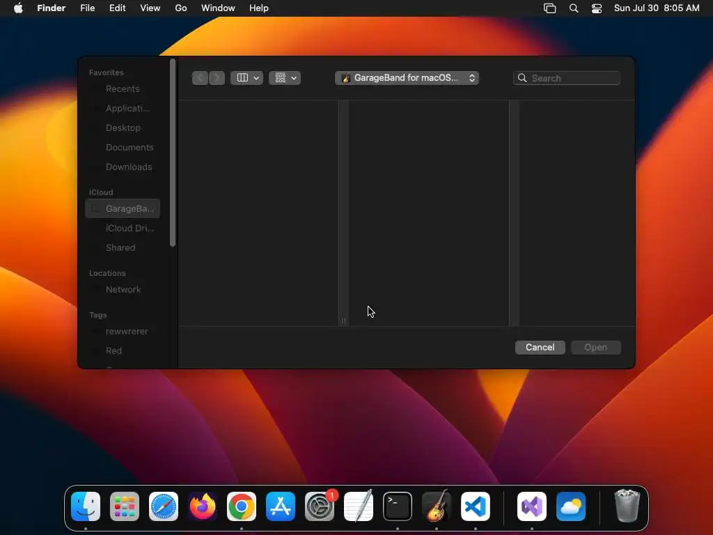Cancel the open file dialog

pyautogui.click(x=540, y=348)
